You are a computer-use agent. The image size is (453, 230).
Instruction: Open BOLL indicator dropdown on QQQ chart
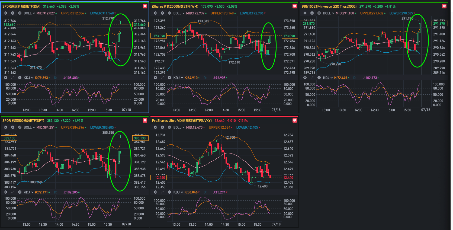[329, 13]
